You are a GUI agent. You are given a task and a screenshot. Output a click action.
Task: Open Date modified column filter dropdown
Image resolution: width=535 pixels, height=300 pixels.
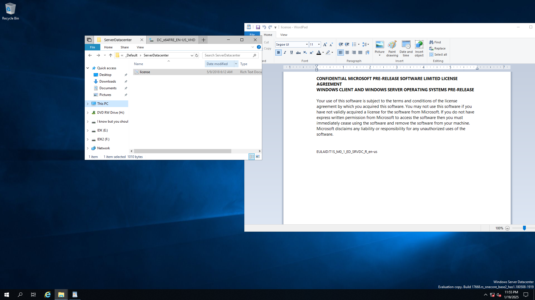point(236,64)
